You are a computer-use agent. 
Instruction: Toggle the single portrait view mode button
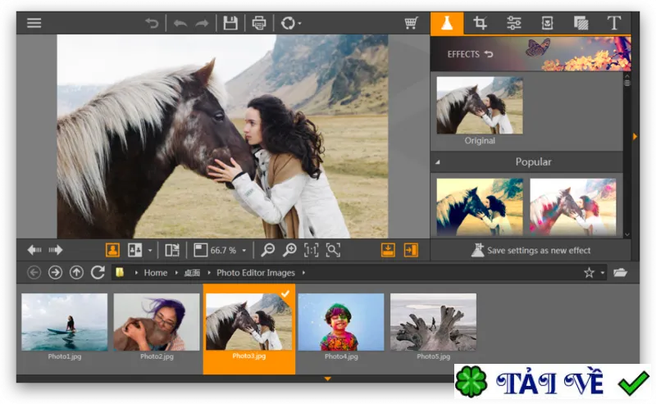pos(112,250)
